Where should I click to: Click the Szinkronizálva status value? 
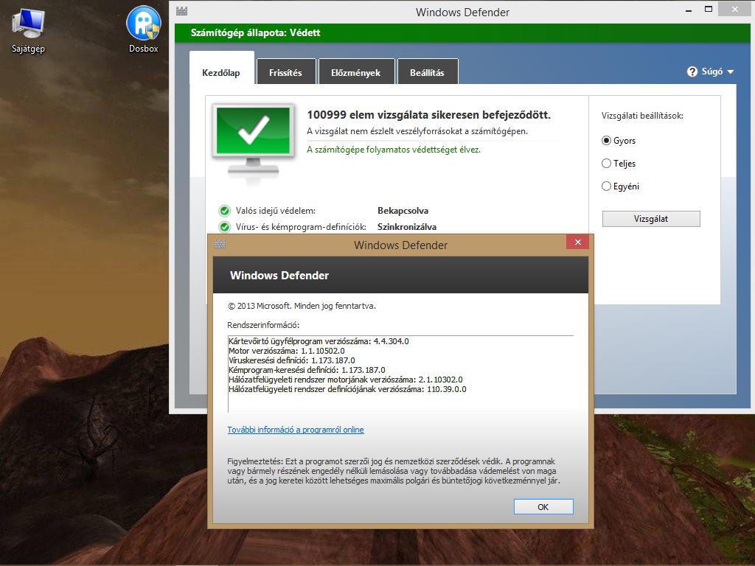pos(407,227)
